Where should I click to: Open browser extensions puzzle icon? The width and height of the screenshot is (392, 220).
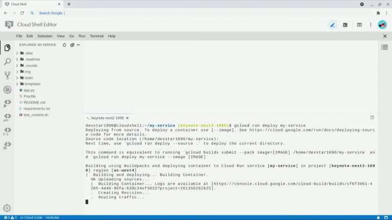(x=378, y=13)
